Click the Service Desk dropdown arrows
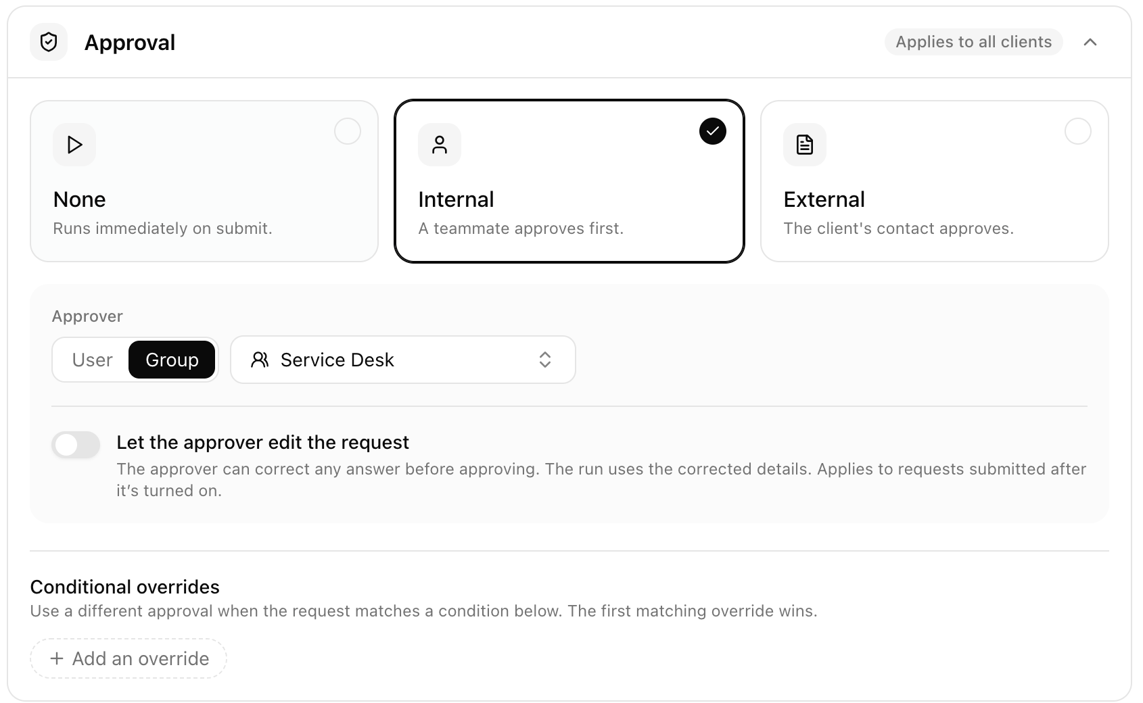 tap(545, 360)
